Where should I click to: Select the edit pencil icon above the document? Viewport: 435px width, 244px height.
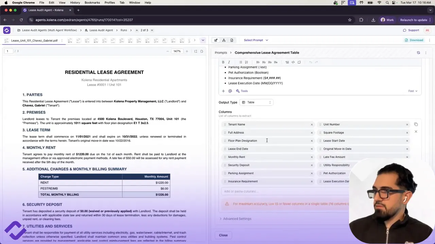click(x=216, y=40)
